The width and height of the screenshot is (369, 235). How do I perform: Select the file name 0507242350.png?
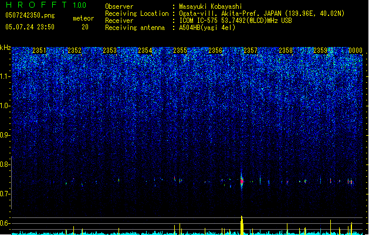click(x=30, y=15)
